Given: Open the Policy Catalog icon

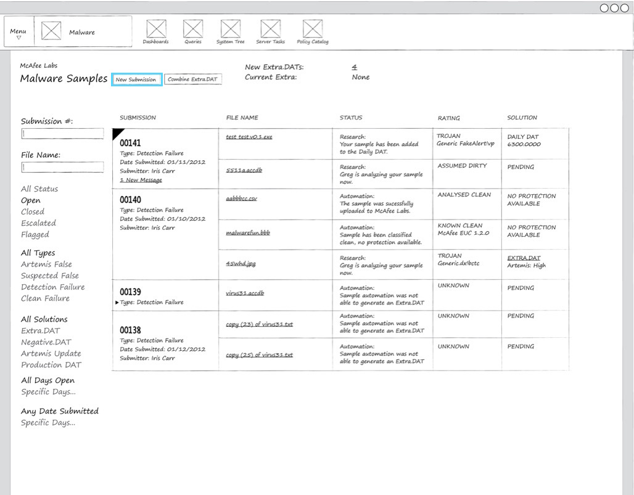Looking at the screenshot, I should [313, 29].
